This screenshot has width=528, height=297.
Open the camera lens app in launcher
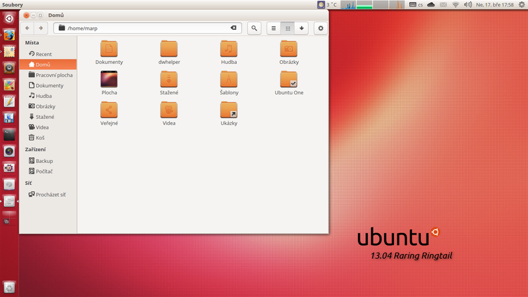coord(9,151)
